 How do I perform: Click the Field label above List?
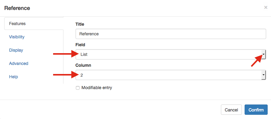[x=80, y=45]
